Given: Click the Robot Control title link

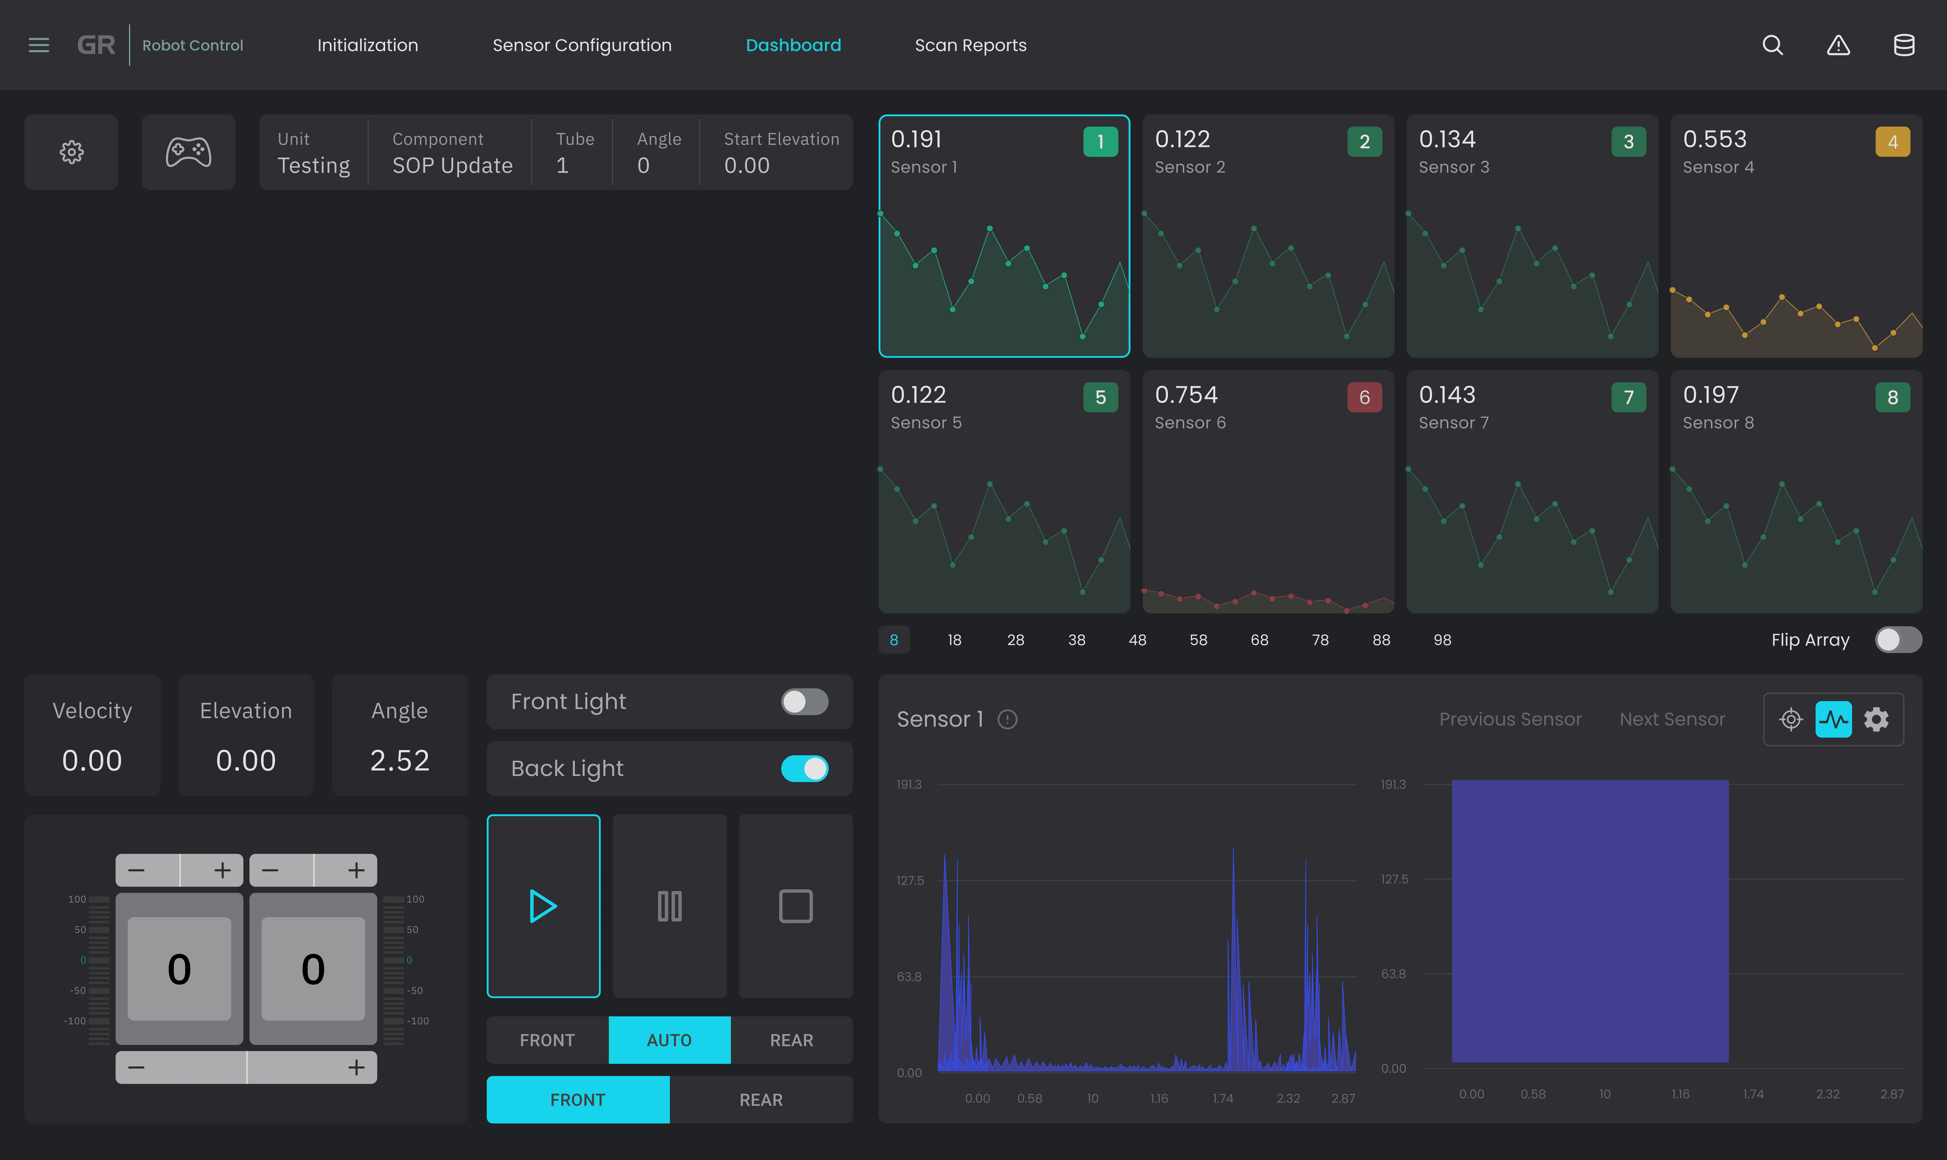Looking at the screenshot, I should tap(192, 45).
